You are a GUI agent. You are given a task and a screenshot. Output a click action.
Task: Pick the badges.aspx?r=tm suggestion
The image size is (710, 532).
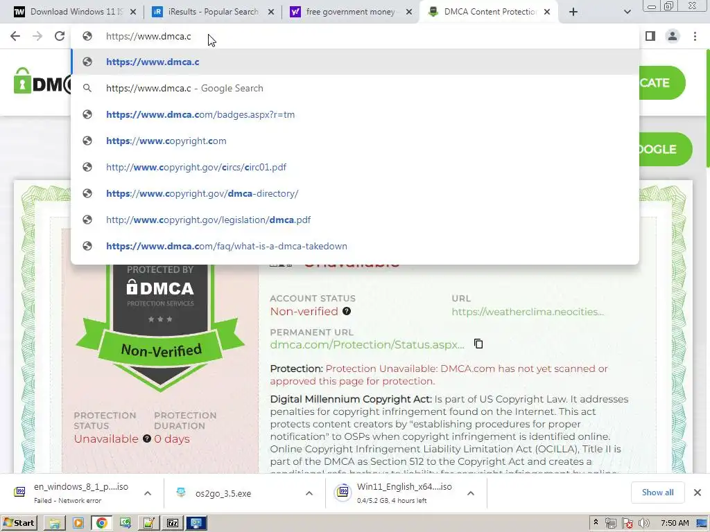tap(355, 114)
